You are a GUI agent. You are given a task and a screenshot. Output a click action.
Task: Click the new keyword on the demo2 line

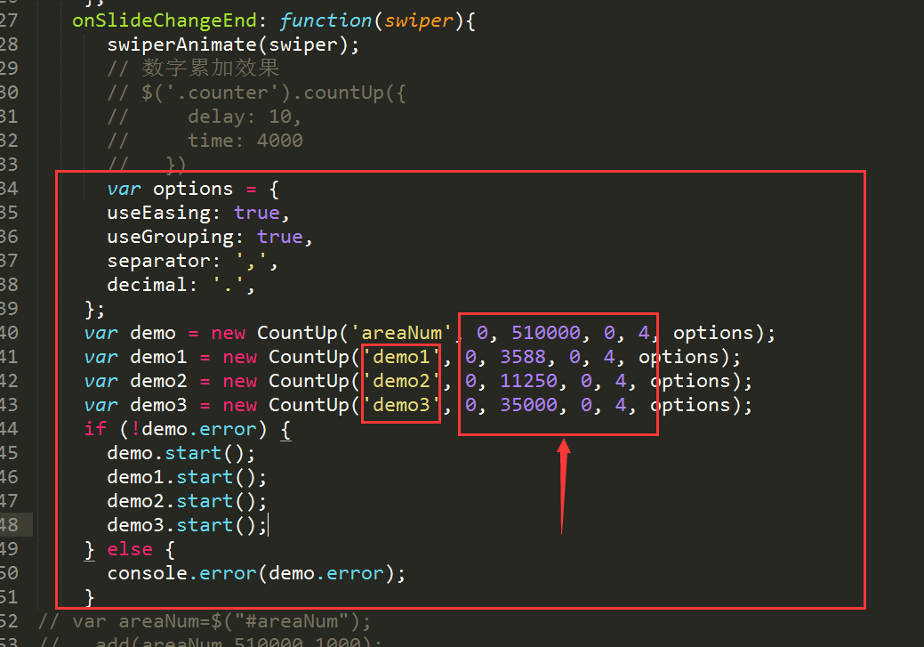(240, 382)
